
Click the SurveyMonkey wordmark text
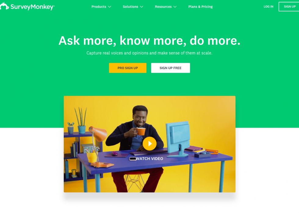pos(32,7)
